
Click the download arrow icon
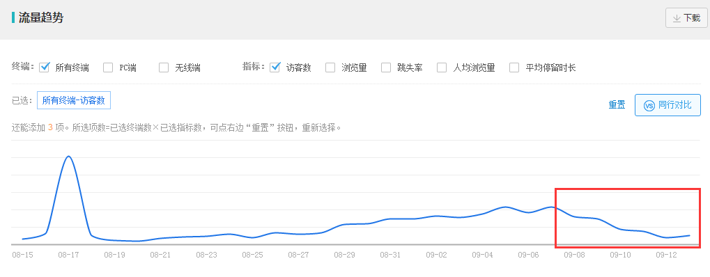pos(677,18)
